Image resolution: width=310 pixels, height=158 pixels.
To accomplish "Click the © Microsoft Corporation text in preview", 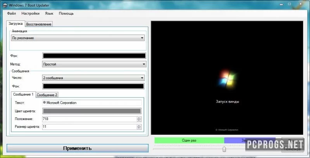I will [x=227, y=130].
